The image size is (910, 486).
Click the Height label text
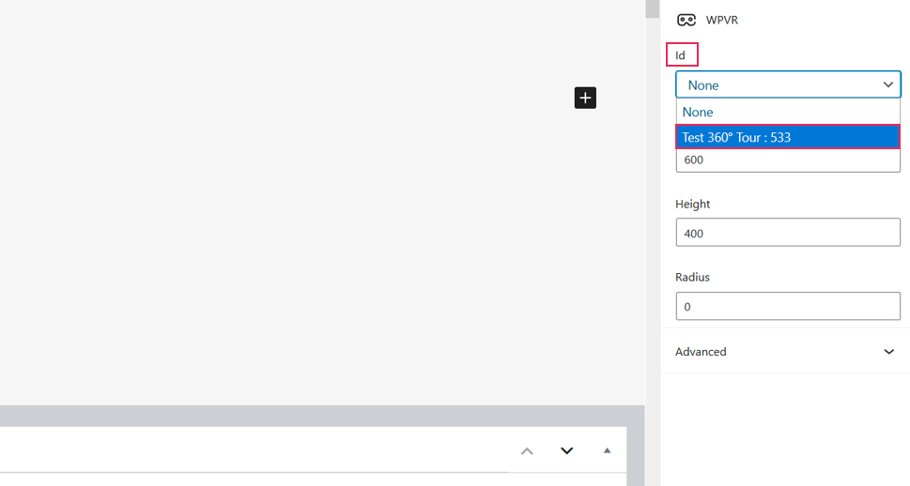(692, 205)
